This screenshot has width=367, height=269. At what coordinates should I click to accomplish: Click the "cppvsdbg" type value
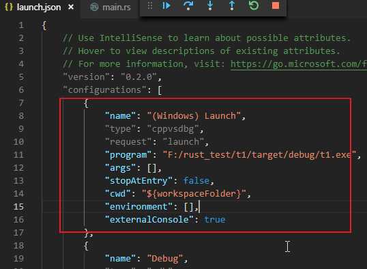coord(173,129)
